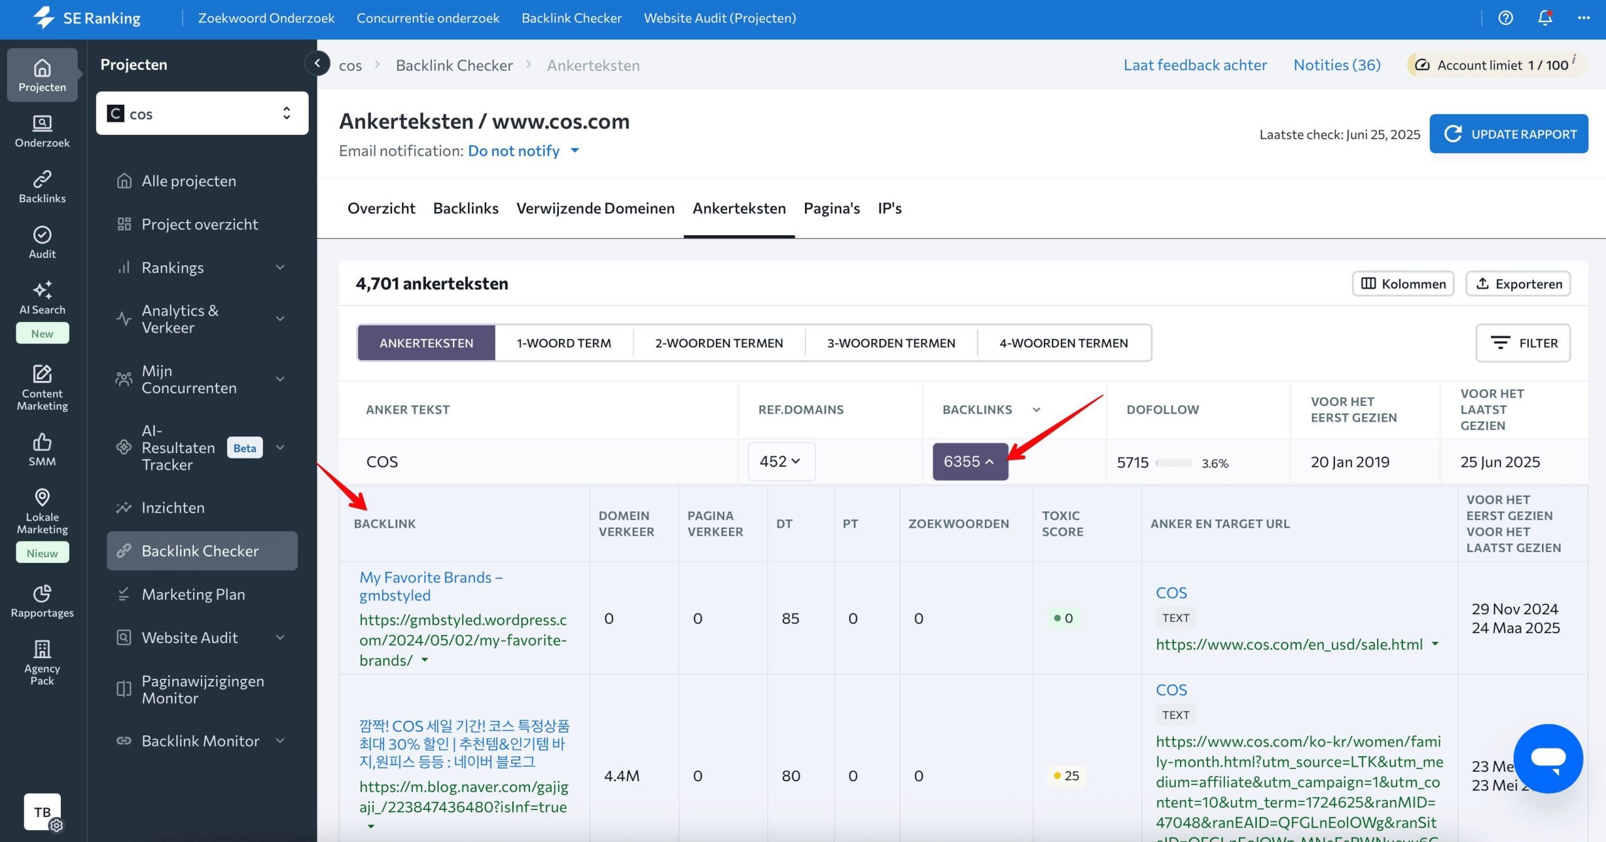This screenshot has height=842, width=1606.
Task: Open My Favorite Brands – gmbstyled link
Action: [431, 586]
